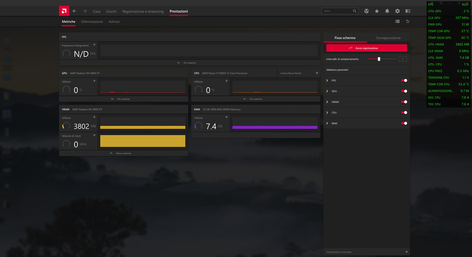The width and height of the screenshot is (472, 257).
Task: Open Registrazione e streaming tab
Action: [x=143, y=11]
